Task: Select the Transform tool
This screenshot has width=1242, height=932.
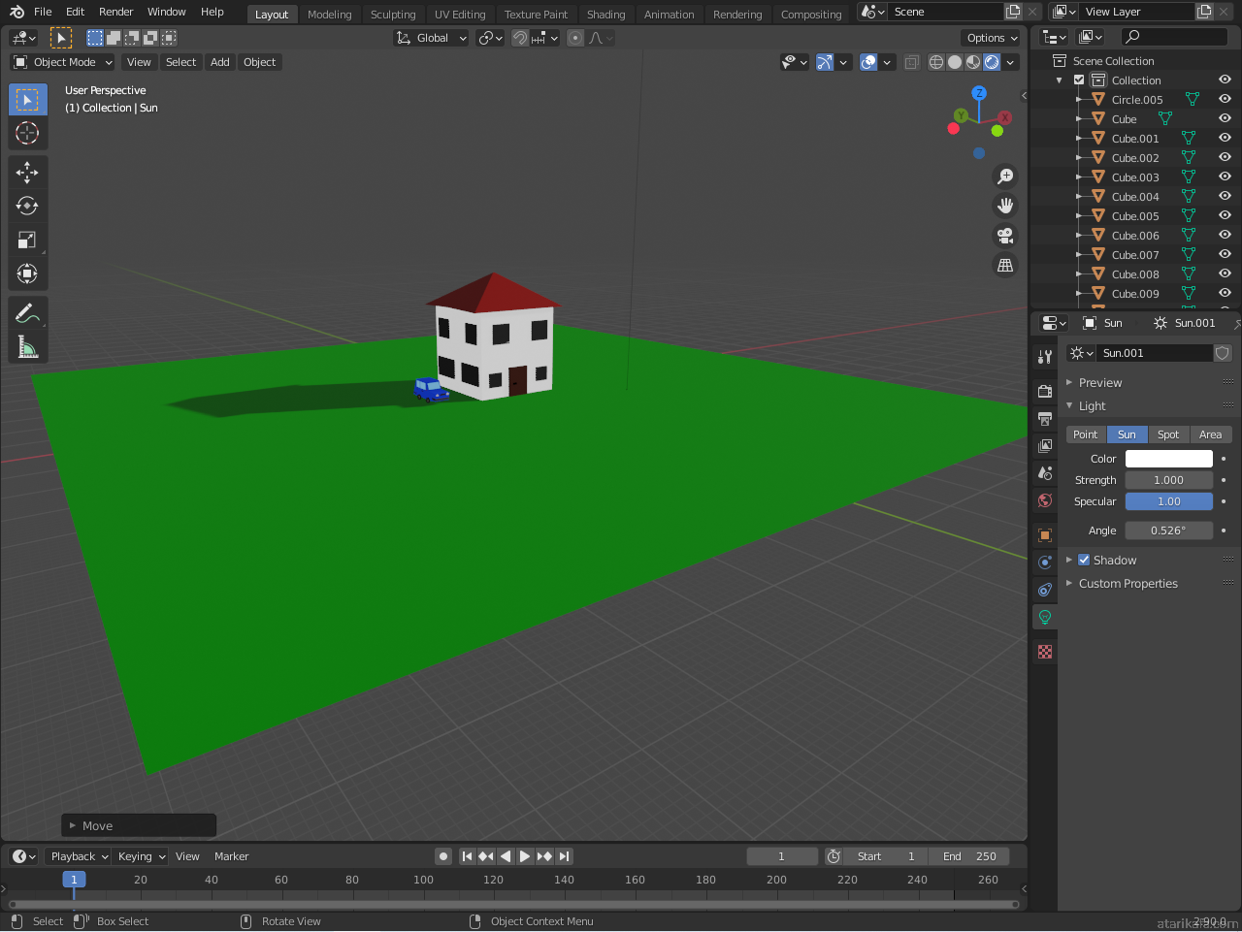Action: (27, 273)
